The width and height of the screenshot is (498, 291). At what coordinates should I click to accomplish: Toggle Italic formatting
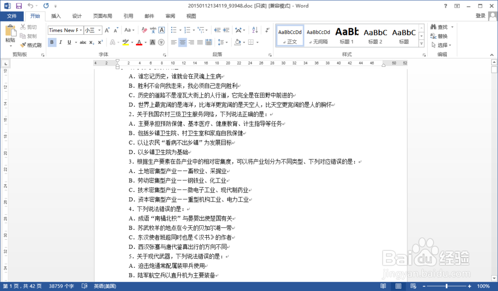pyautogui.click(x=60, y=42)
